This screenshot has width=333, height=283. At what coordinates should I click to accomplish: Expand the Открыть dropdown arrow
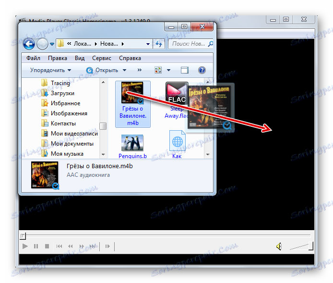coord(124,70)
